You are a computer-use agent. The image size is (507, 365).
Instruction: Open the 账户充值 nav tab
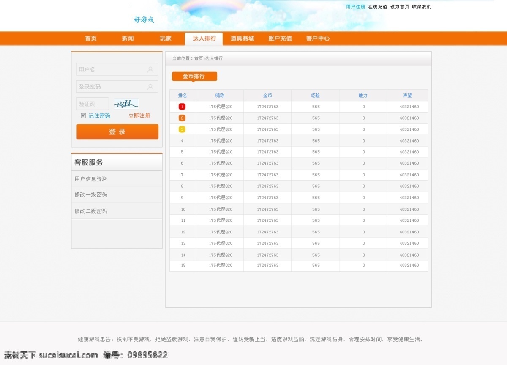click(280, 38)
